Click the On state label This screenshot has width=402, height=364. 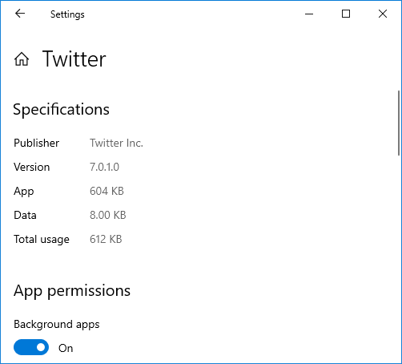tap(66, 348)
